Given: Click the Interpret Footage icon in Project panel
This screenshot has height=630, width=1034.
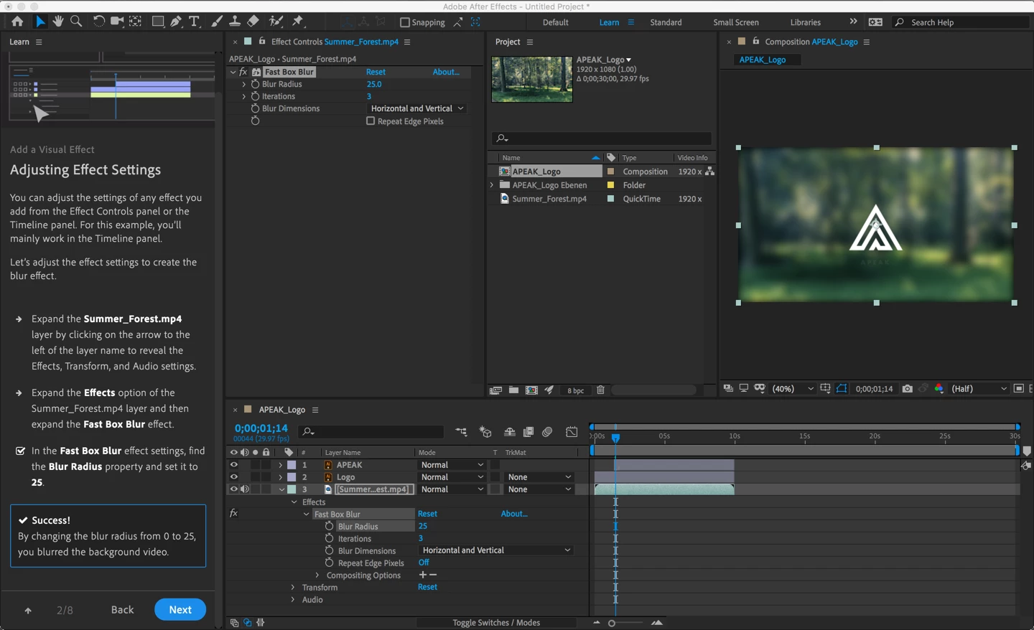Looking at the screenshot, I should 495,390.
